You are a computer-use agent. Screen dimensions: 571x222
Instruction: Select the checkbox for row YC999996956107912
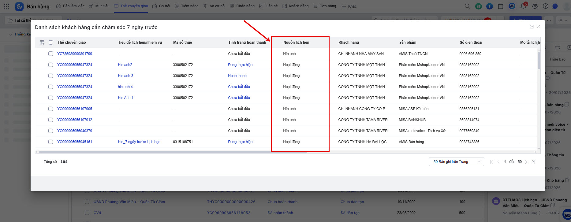[x=50, y=120]
